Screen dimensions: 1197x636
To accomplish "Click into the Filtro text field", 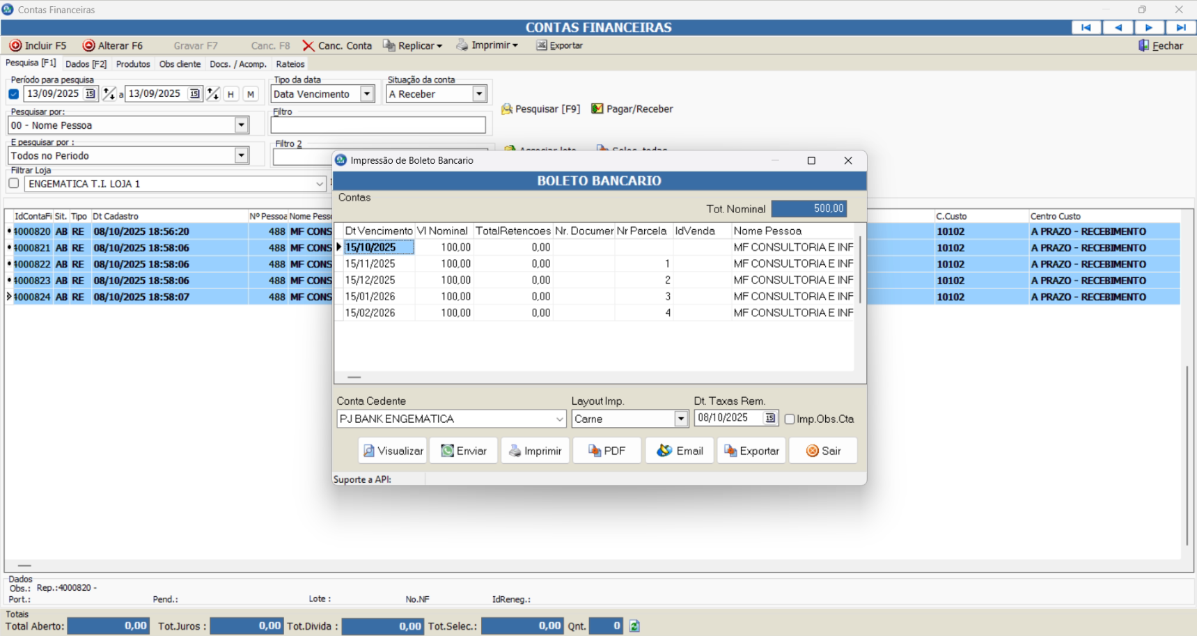I will tap(378, 125).
